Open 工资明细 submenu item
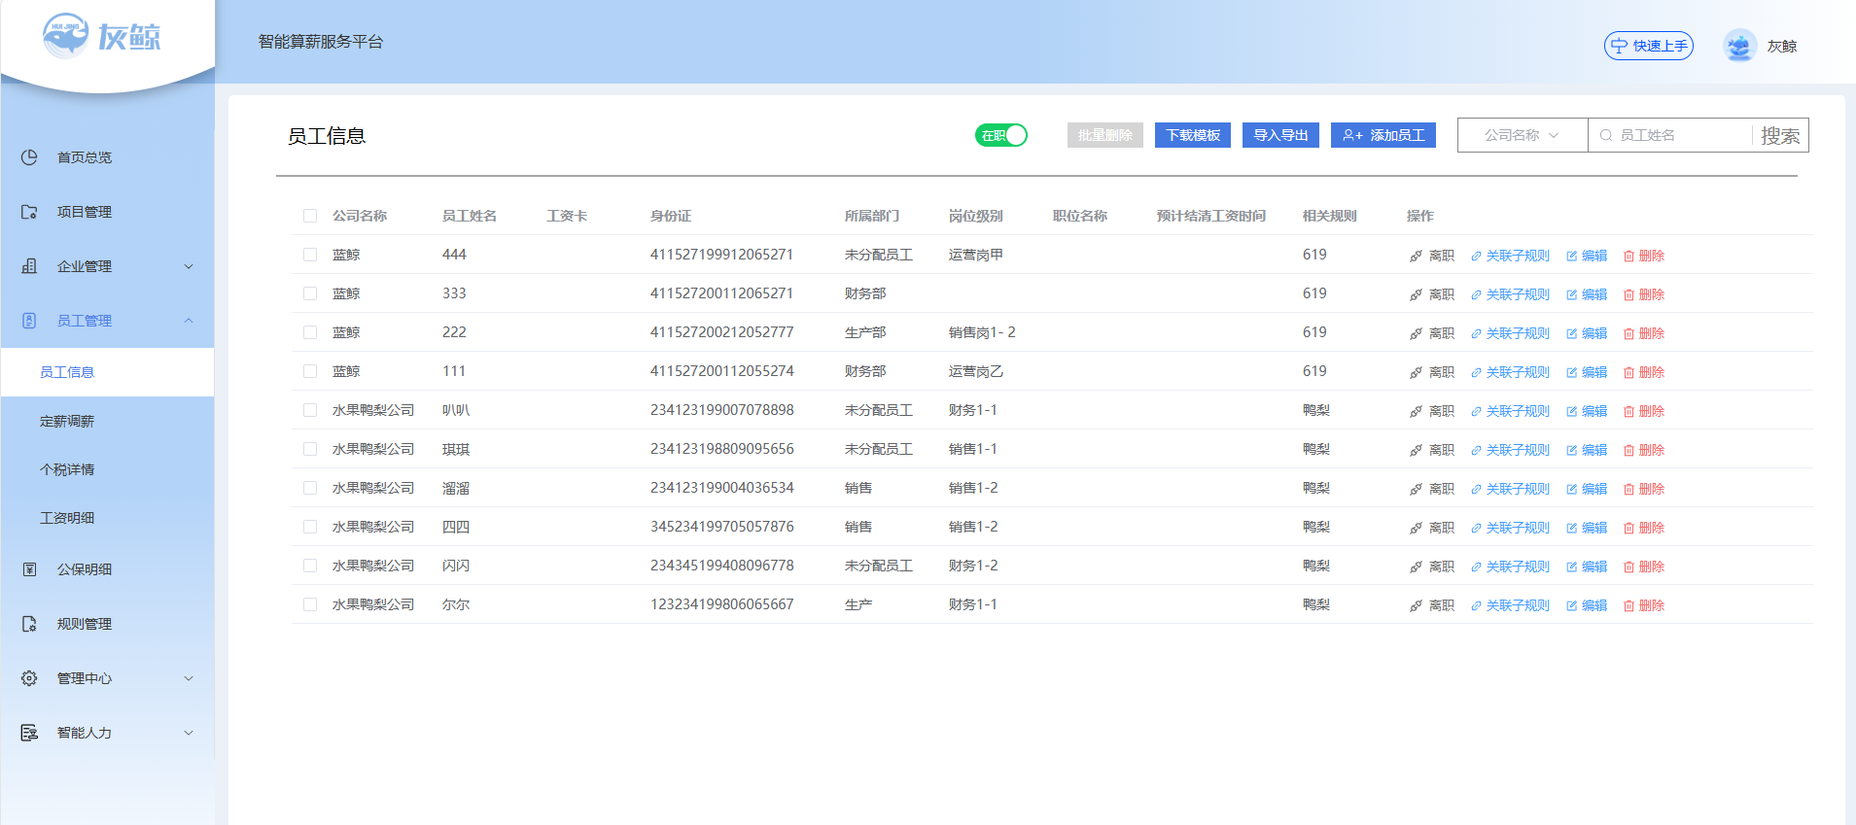The image size is (1856, 825). 107,518
